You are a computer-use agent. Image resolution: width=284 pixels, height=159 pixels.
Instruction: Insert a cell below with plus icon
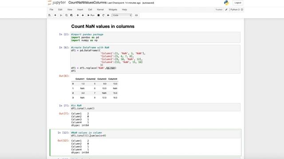tap(55, 15)
